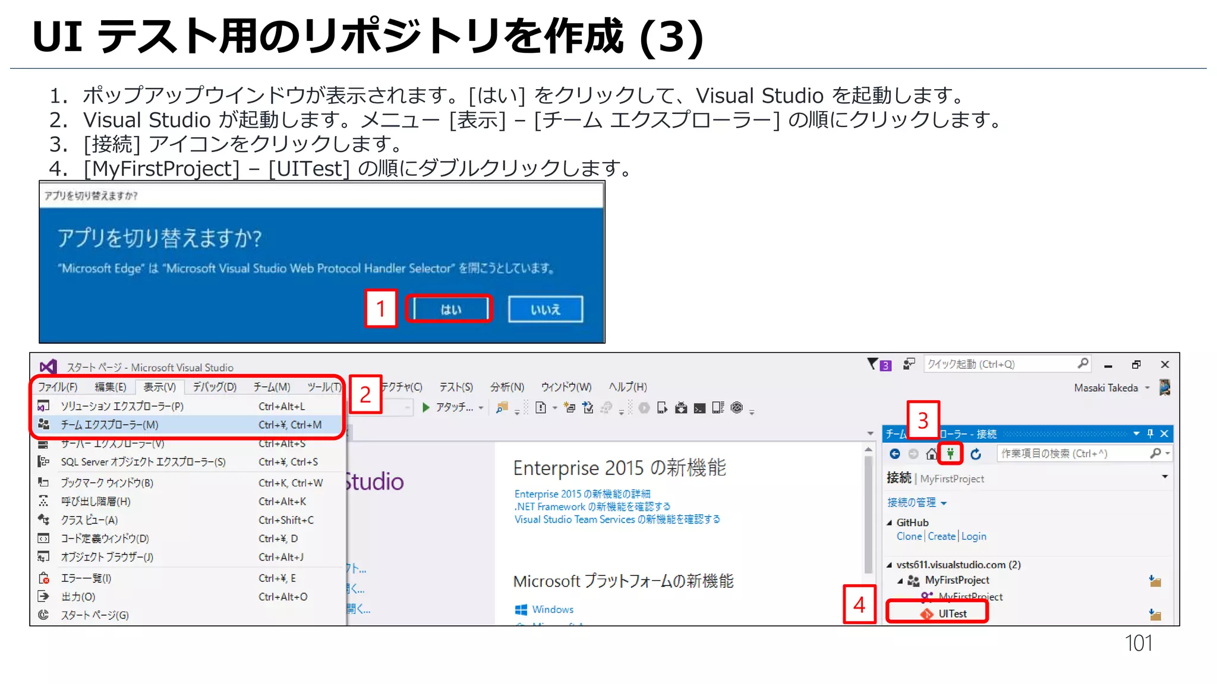
Task: Open the チーム(M) menu
Action: pyautogui.click(x=272, y=387)
